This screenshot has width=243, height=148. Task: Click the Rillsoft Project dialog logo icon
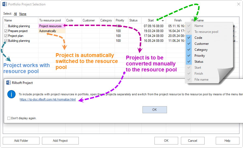pyautogui.click(x=8, y=83)
